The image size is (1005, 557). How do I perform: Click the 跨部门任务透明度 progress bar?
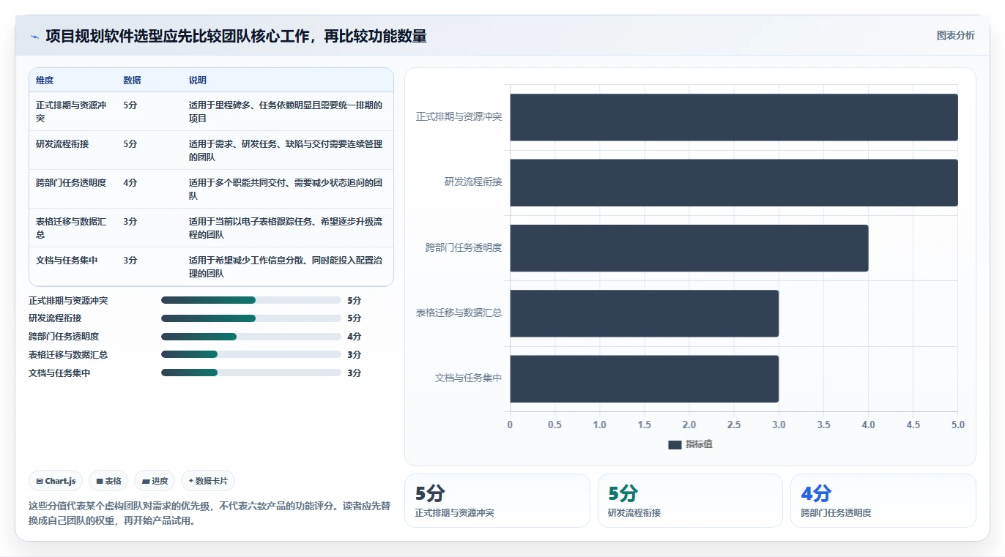coord(251,337)
